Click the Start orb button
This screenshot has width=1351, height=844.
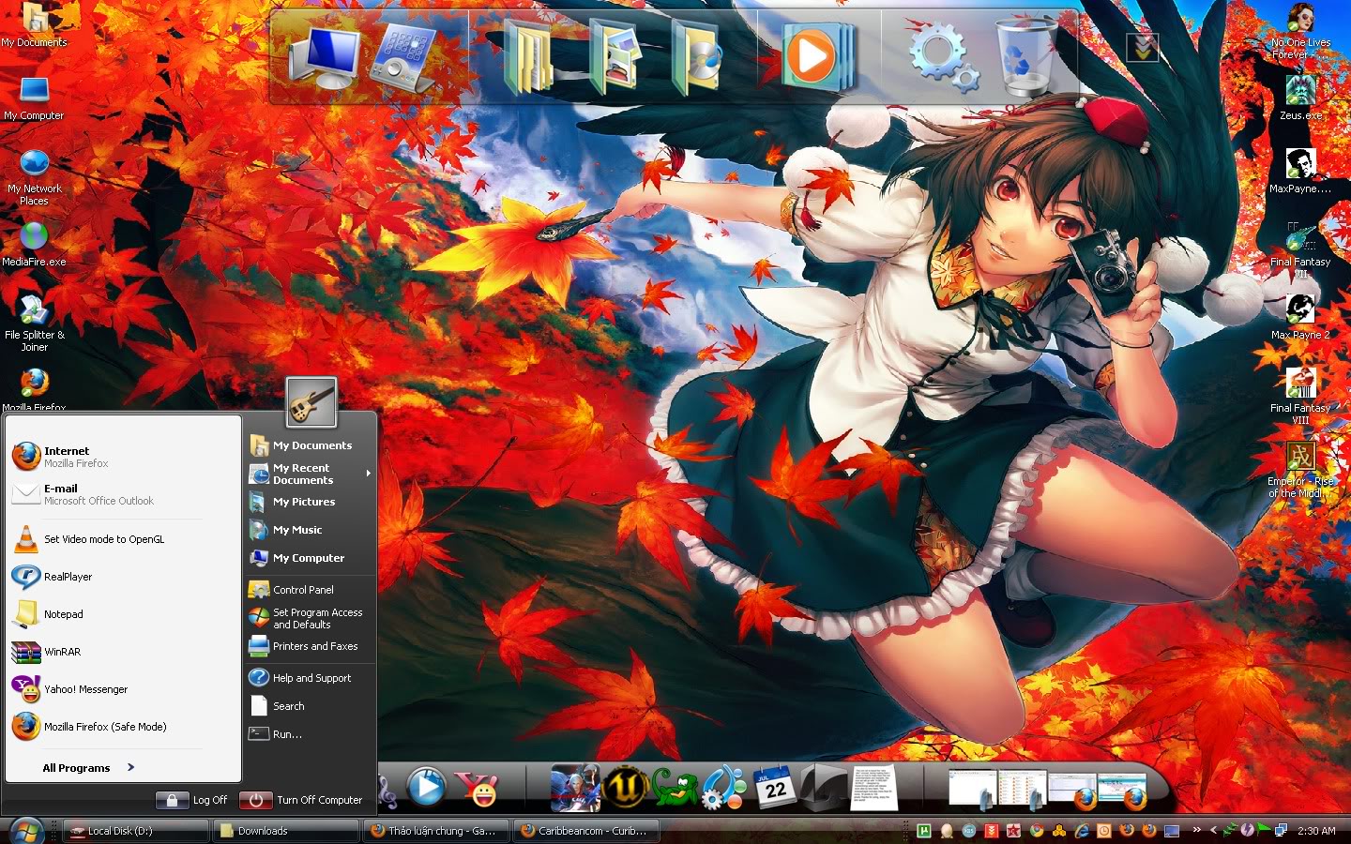coord(26,831)
